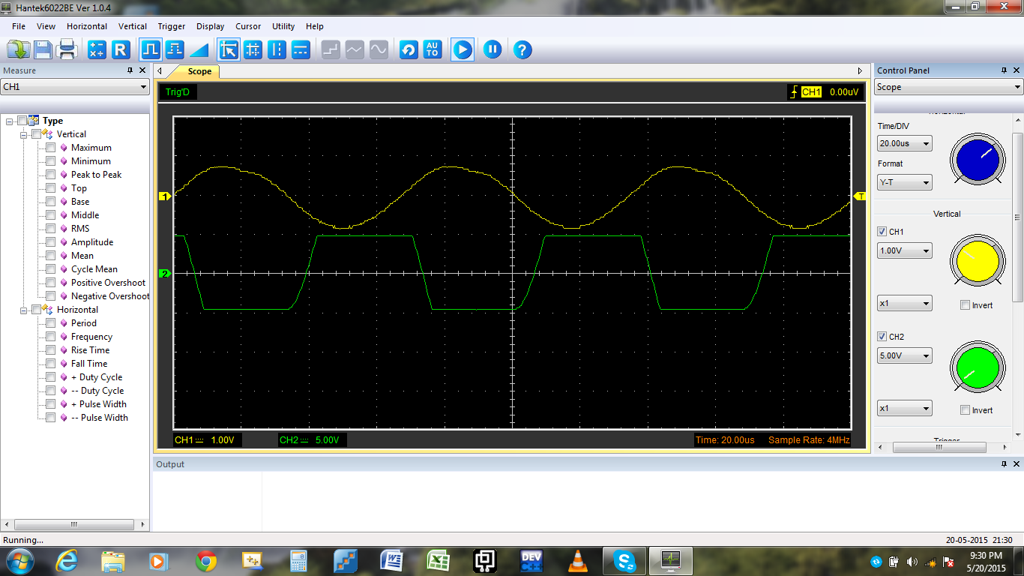1024x576 pixels.
Task: Select the arrow cursor tool icon
Action: click(x=229, y=50)
